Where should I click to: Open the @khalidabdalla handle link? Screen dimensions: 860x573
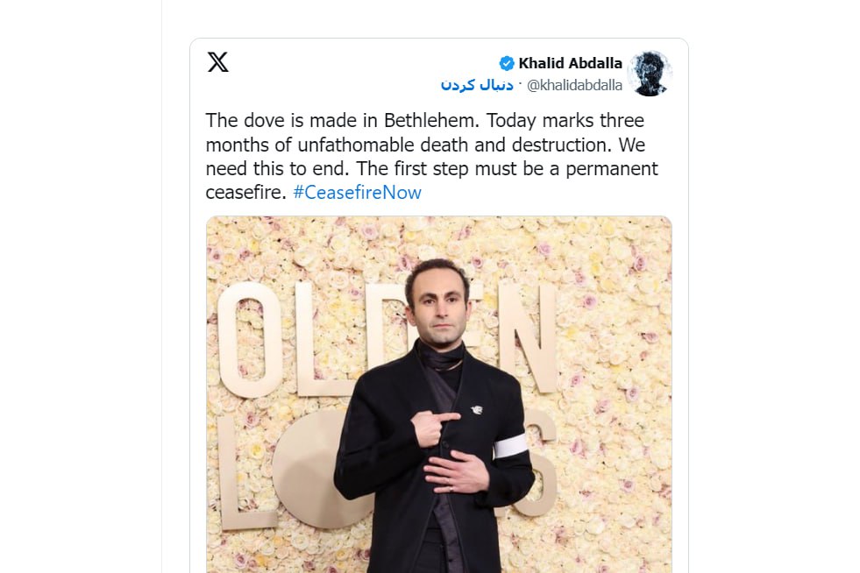[x=574, y=85]
